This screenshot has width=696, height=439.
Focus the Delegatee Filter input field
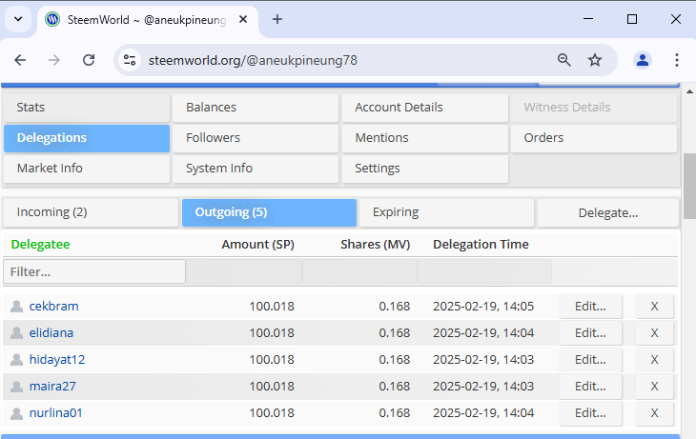94,271
